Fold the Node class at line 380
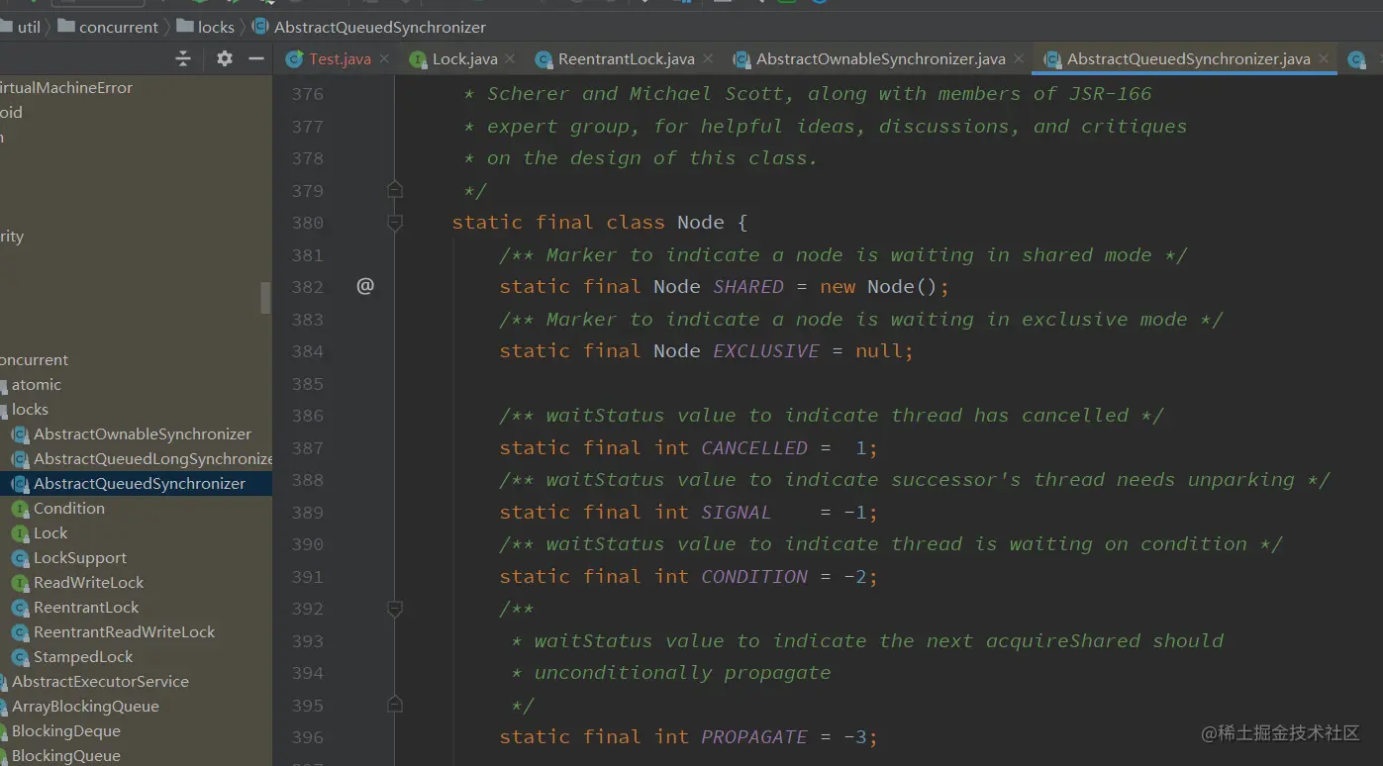 [395, 223]
